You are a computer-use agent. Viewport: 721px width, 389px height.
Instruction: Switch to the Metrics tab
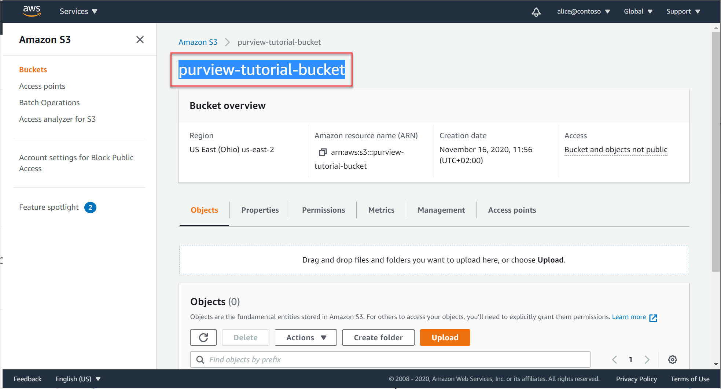click(x=381, y=210)
